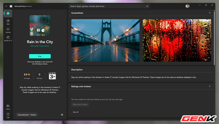Click the Free install button

[40, 56]
